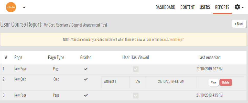
Task: Click the Attempt 1 entry label
Action: coord(110,82)
